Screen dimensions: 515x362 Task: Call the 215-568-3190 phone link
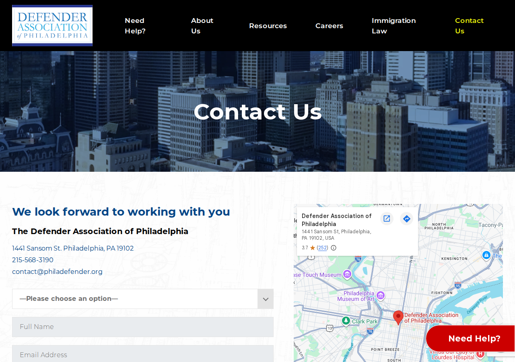(33, 260)
